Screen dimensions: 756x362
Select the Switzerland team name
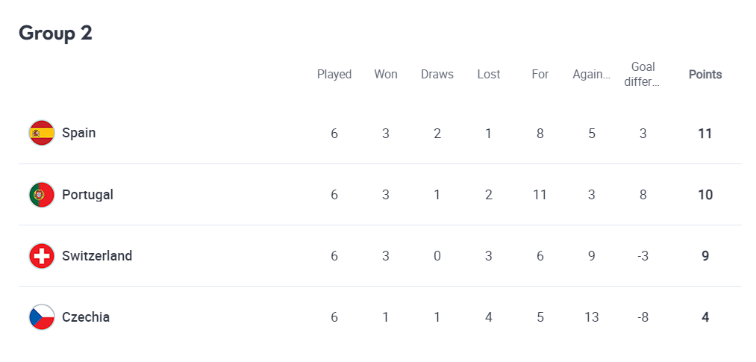tap(97, 256)
